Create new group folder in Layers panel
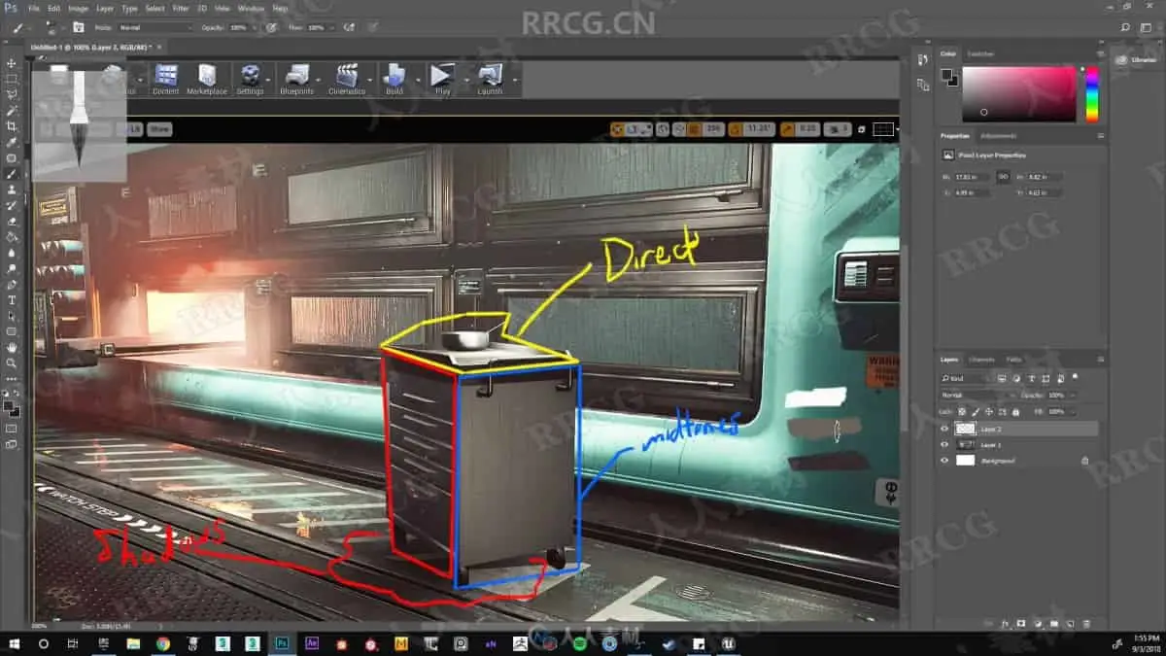The width and height of the screenshot is (1166, 656). (x=1053, y=623)
